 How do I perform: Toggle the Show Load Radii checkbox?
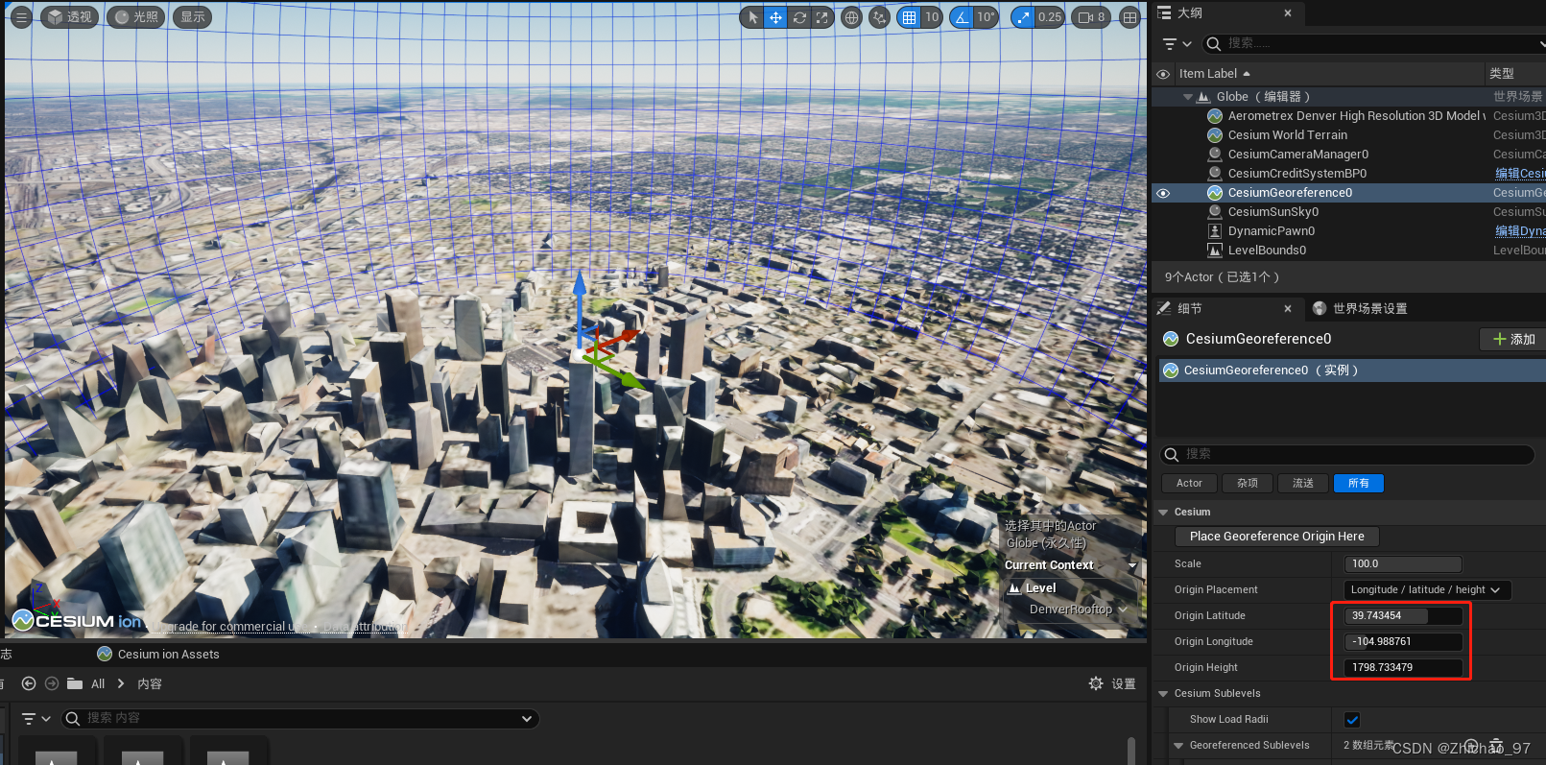click(1352, 720)
